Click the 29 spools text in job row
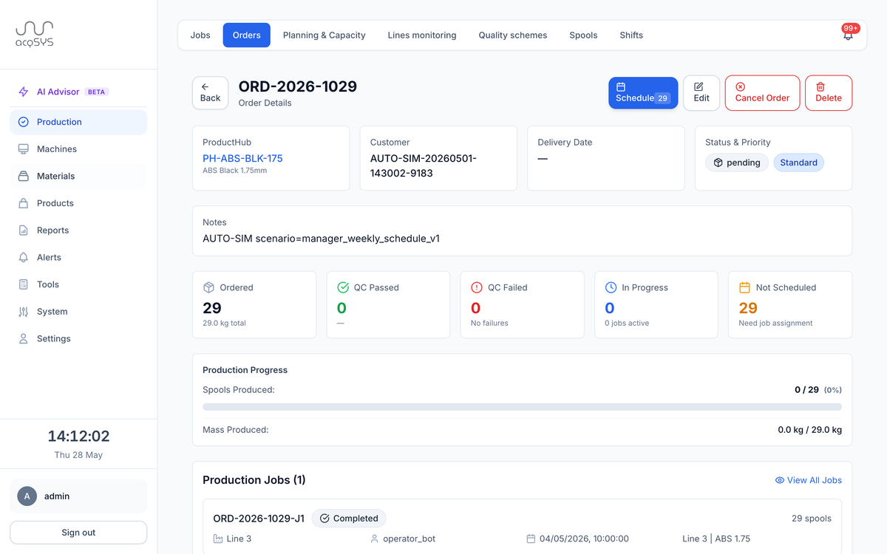This screenshot has height=554, width=887. pyautogui.click(x=812, y=519)
